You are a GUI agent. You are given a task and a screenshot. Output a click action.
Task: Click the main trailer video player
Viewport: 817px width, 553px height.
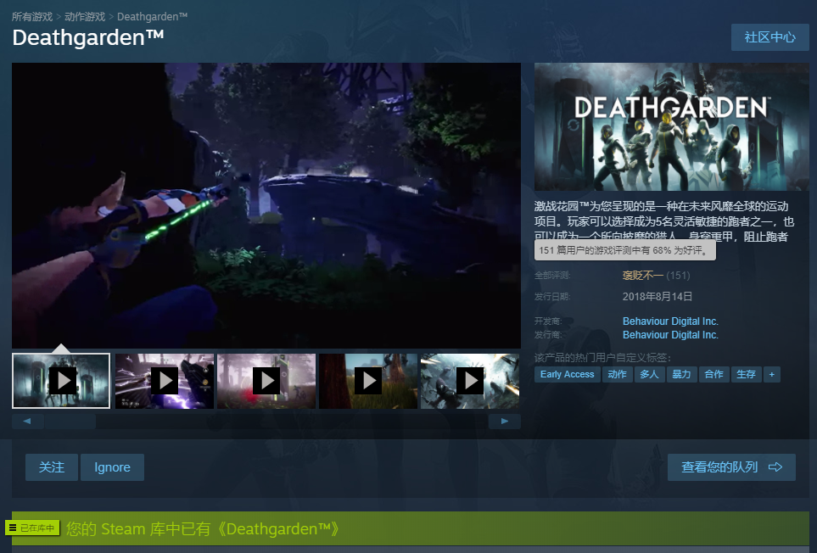point(266,206)
